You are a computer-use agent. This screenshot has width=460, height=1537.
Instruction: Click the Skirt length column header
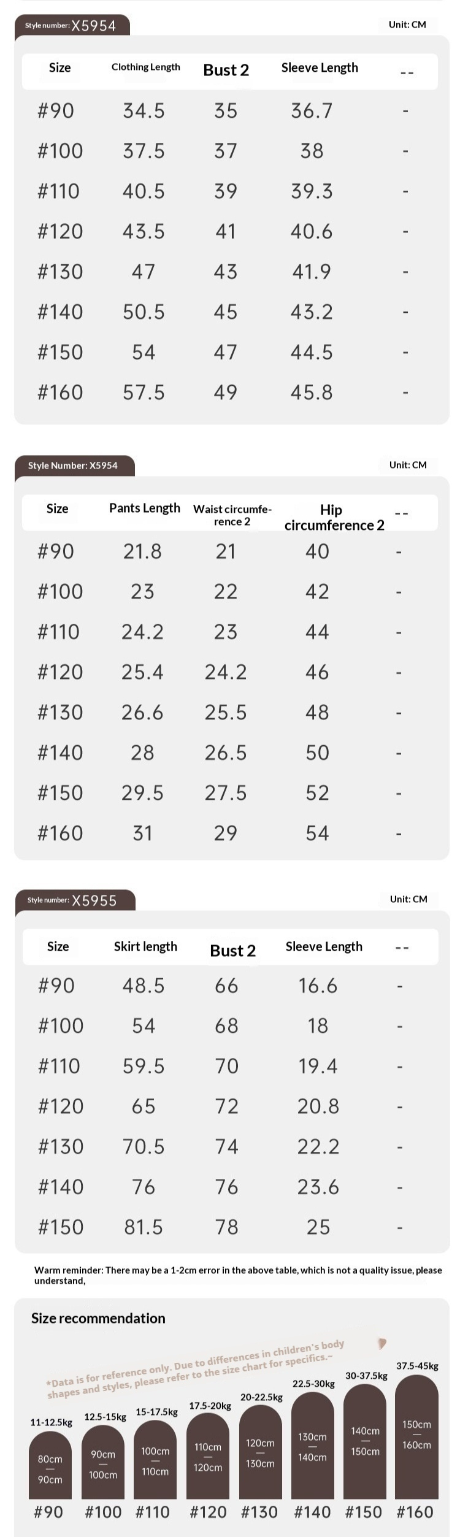coord(145,946)
